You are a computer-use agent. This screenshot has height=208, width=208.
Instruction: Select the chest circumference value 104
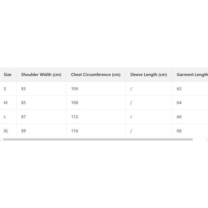pos(75,89)
